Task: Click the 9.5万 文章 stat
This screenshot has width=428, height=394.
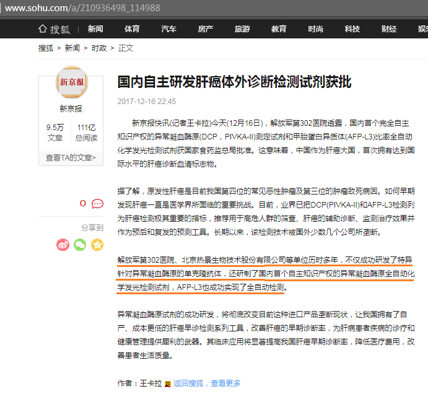Action: [x=55, y=133]
